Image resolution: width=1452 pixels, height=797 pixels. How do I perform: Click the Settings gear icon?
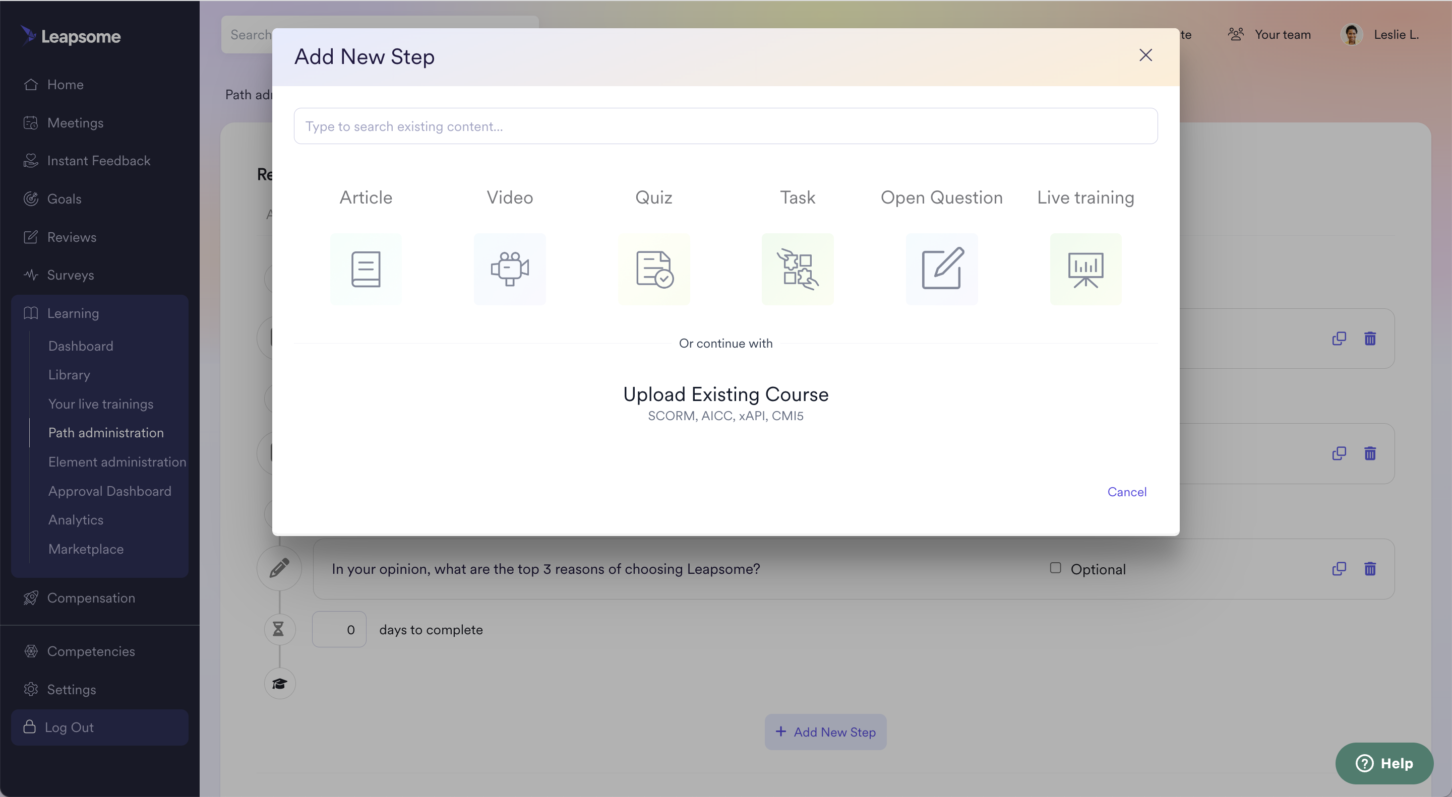tap(31, 689)
